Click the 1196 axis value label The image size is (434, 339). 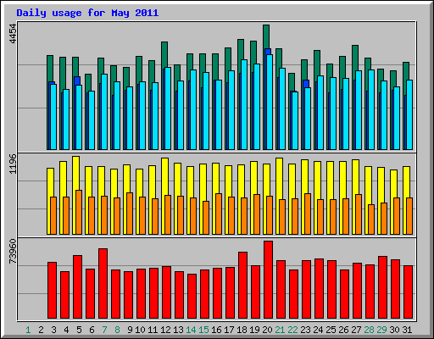tap(13, 164)
